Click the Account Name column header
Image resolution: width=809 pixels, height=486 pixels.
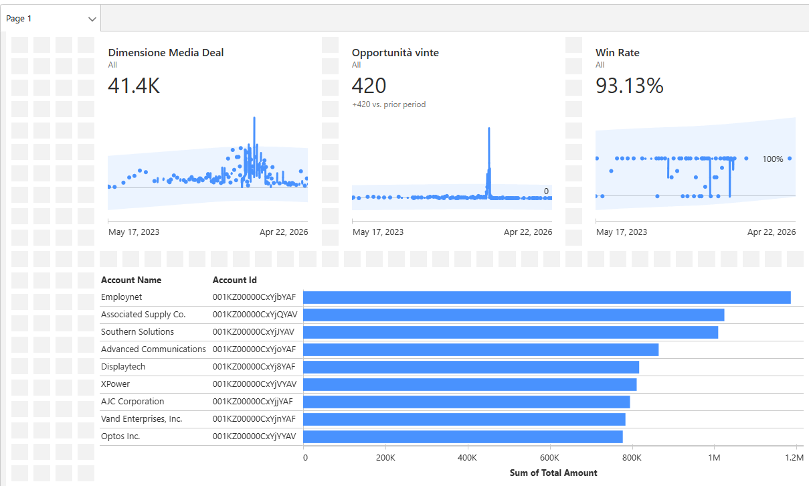pos(131,280)
